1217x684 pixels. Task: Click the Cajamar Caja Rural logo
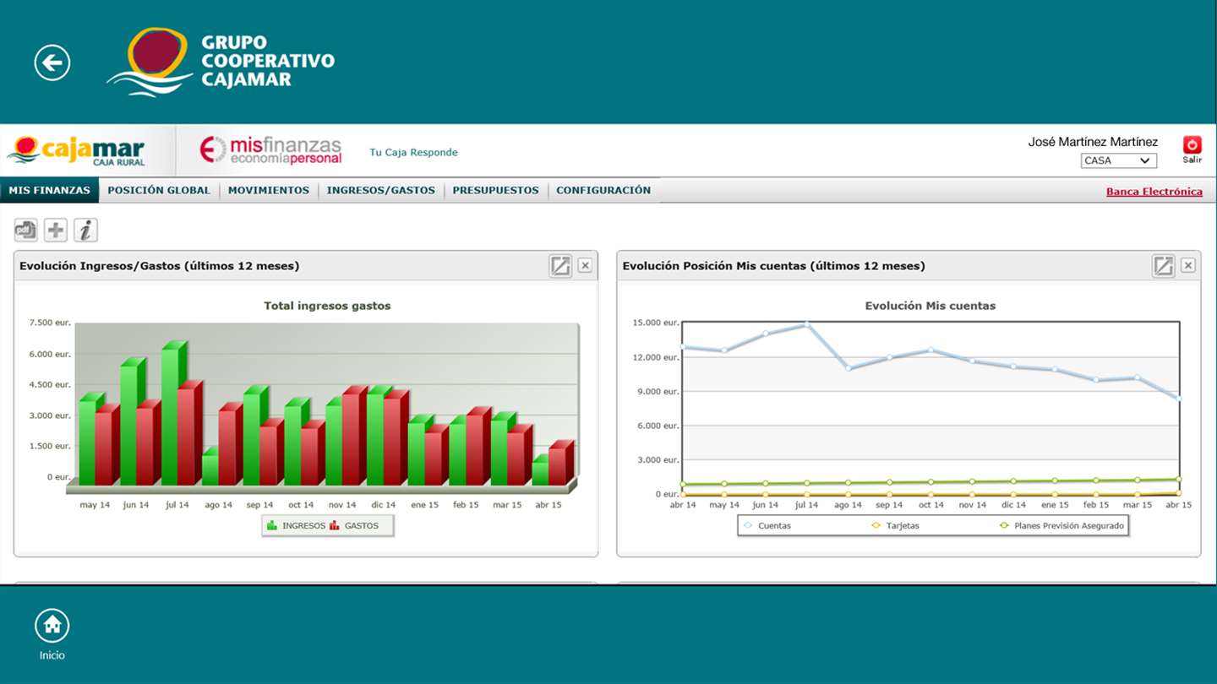(x=75, y=151)
